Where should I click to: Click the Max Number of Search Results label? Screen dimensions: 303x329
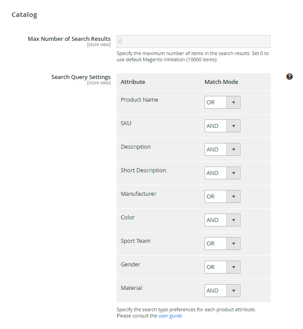(69, 39)
